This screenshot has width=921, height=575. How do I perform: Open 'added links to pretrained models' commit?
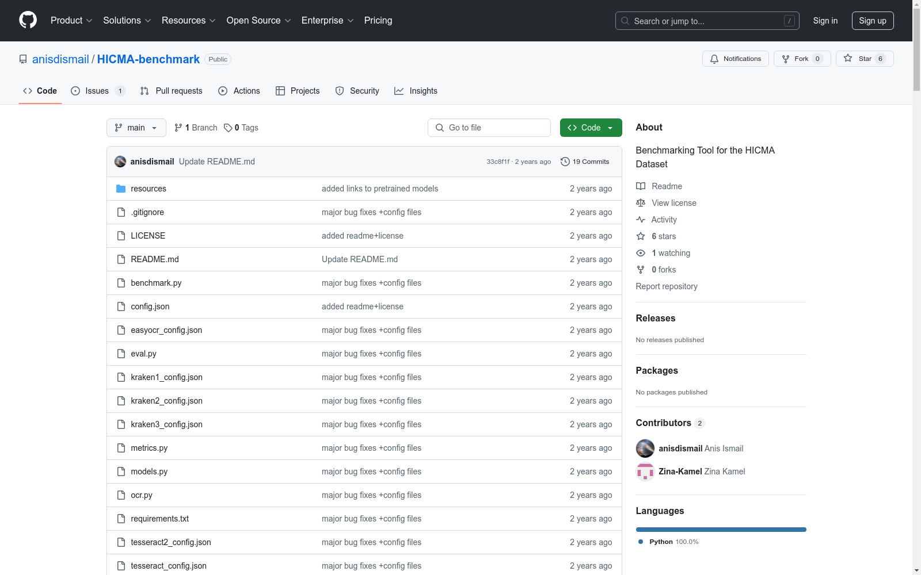[380, 189]
